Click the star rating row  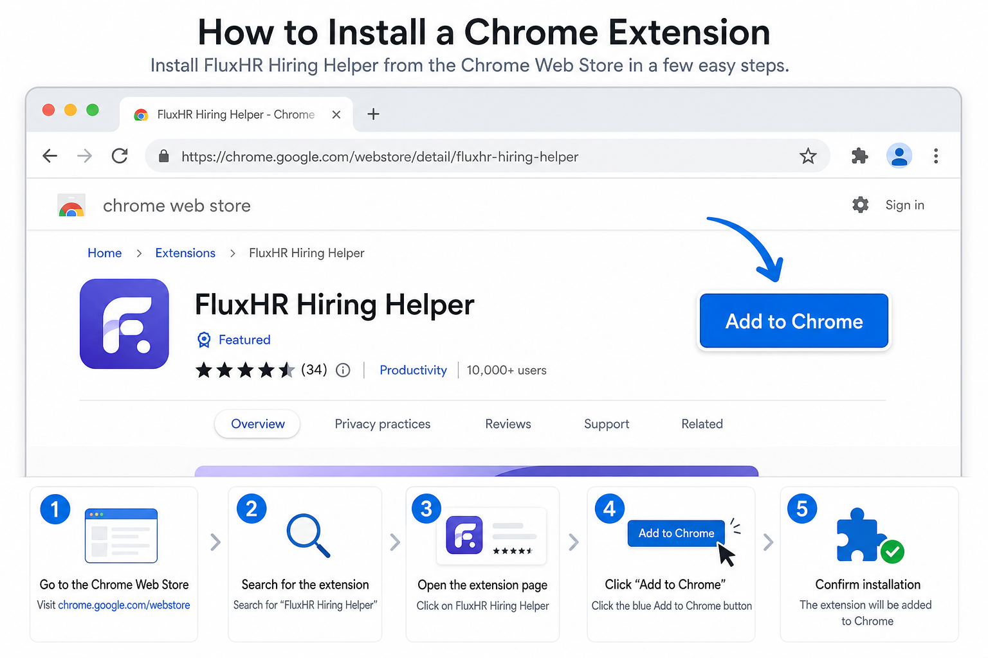pyautogui.click(x=246, y=370)
